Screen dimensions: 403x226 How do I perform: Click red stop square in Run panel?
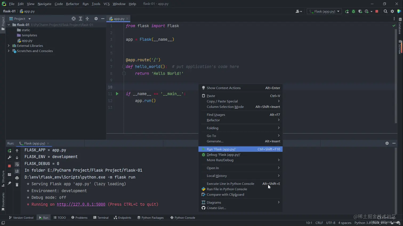coord(10,166)
